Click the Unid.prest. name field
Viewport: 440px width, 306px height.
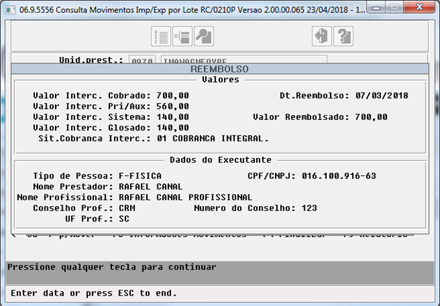pyautogui.click(x=244, y=60)
